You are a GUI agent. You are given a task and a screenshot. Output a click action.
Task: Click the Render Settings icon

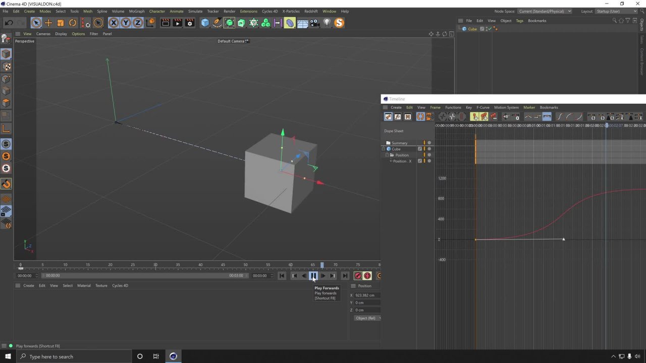[190, 23]
